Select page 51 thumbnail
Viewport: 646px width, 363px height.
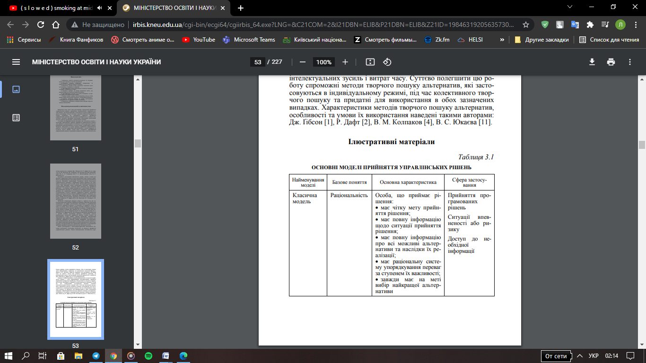76,107
